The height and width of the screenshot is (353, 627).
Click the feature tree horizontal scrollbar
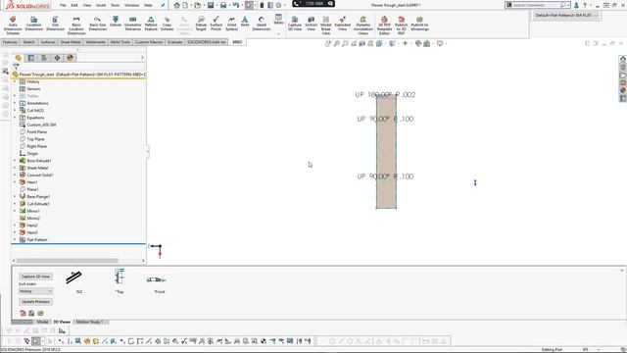pos(68,261)
